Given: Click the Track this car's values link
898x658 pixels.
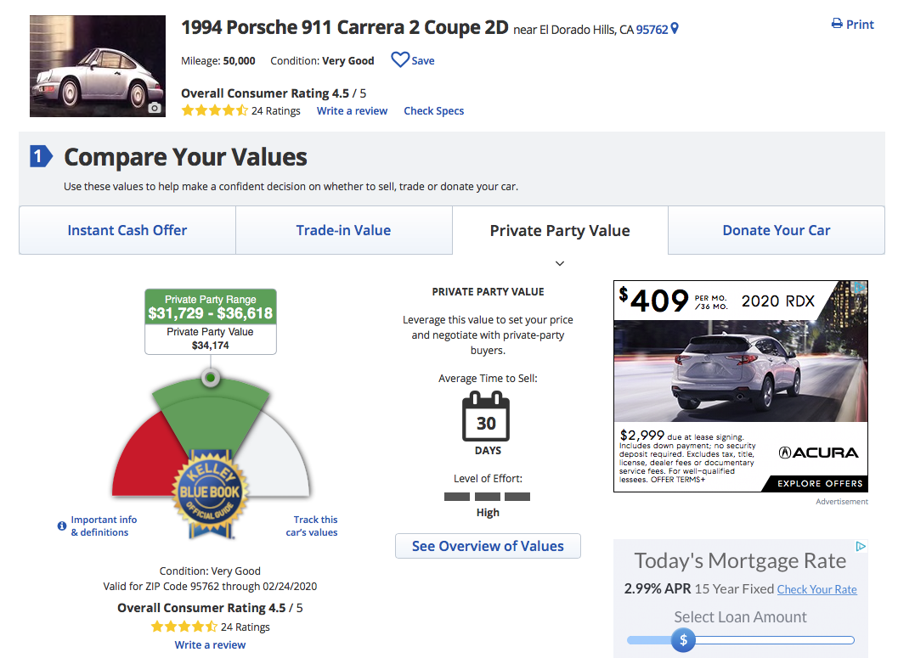Looking at the screenshot, I should (312, 526).
